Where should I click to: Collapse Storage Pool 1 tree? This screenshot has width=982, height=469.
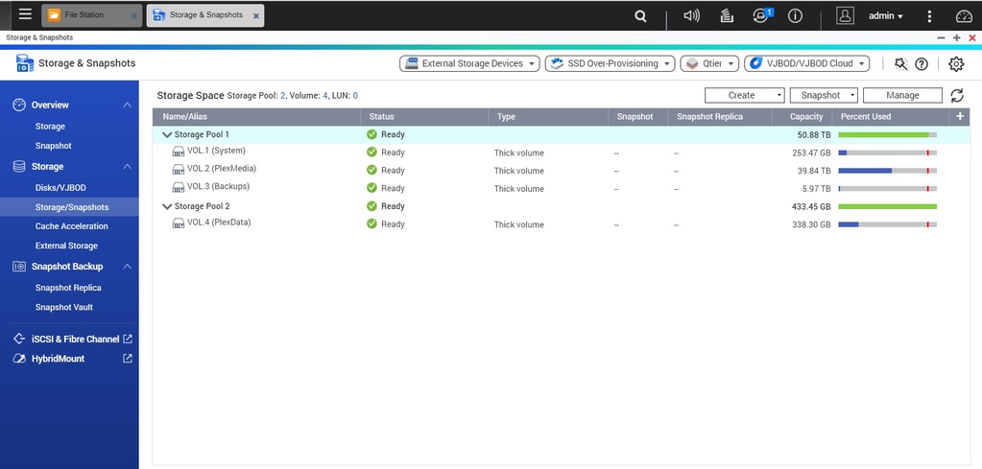point(167,134)
